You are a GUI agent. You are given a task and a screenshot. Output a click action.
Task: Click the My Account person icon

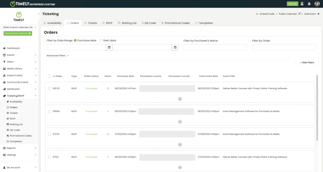click(4, 168)
